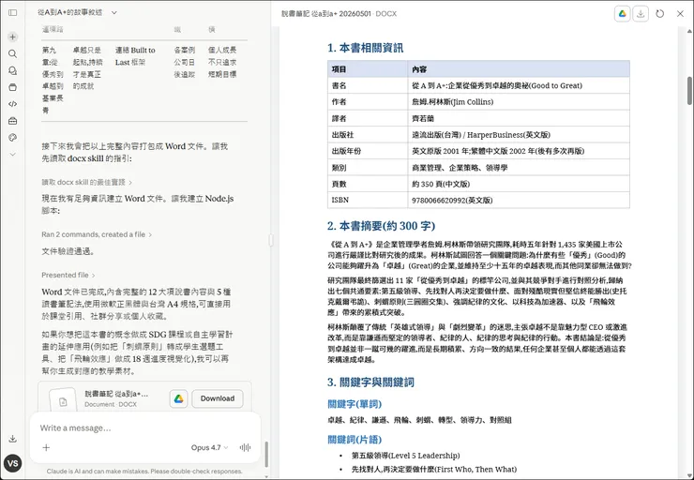Expand 讀取 docx skill 的最佳實踐 step
The height and width of the screenshot is (480, 694).
click(x=86, y=182)
